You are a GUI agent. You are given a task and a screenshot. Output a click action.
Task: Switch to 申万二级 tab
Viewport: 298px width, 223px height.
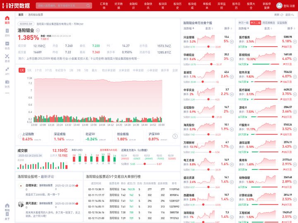255,23
